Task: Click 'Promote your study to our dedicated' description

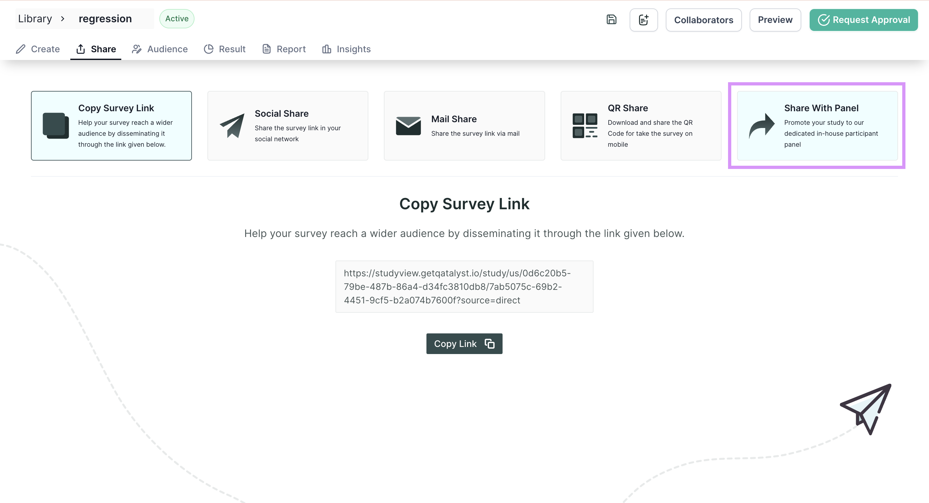Action: [x=831, y=133]
